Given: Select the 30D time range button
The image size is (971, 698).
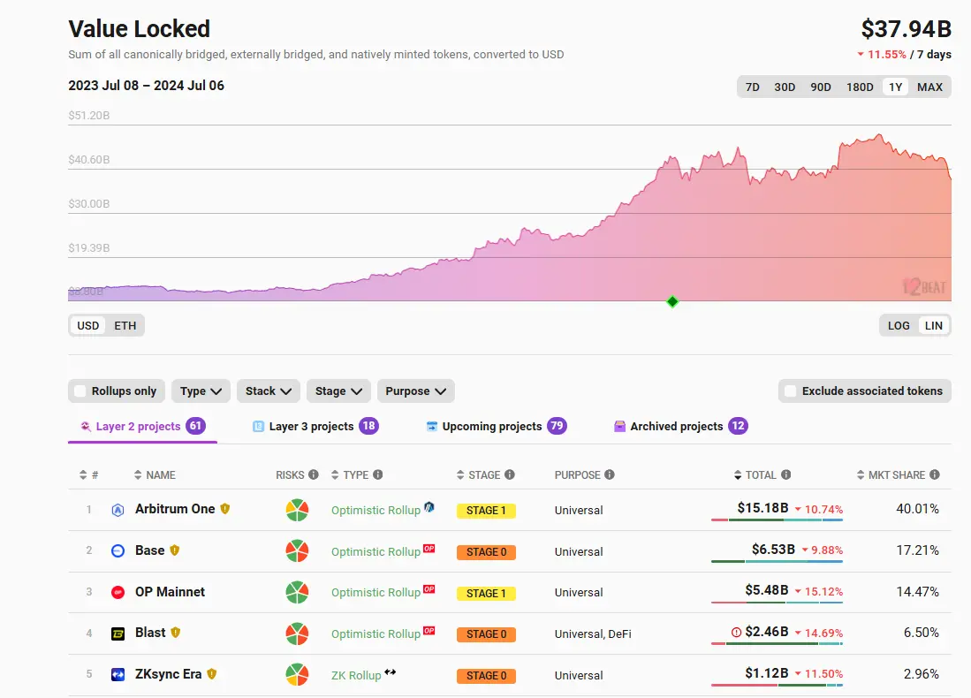Looking at the screenshot, I should 785,87.
